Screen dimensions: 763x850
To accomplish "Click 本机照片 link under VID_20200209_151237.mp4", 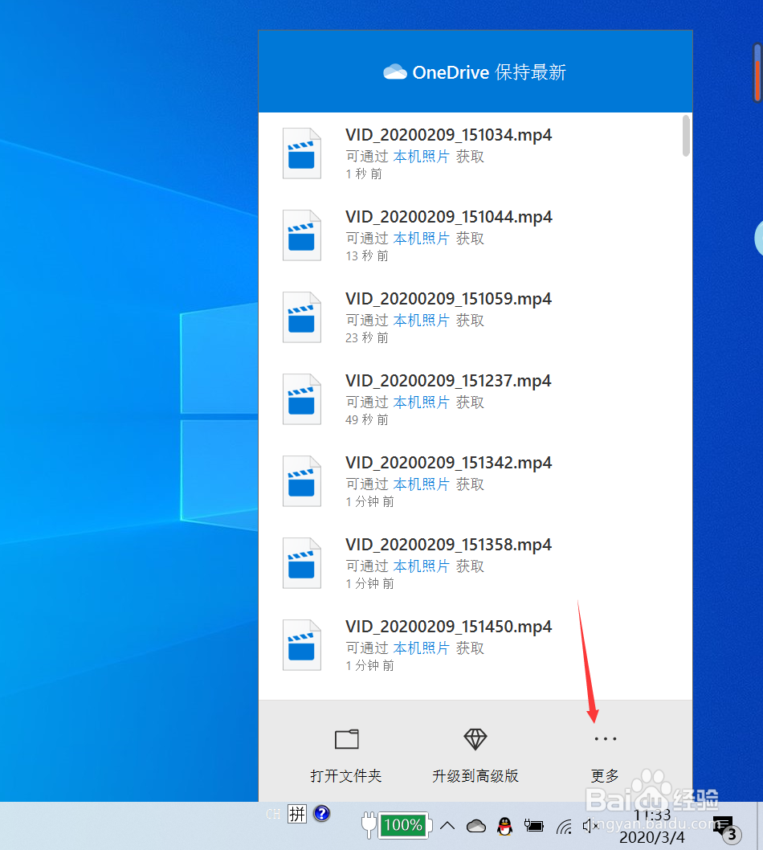I will tap(421, 403).
